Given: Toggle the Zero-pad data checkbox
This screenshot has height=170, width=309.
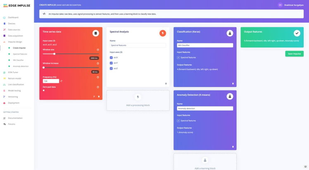Looking at the screenshot, I should 43,90.
